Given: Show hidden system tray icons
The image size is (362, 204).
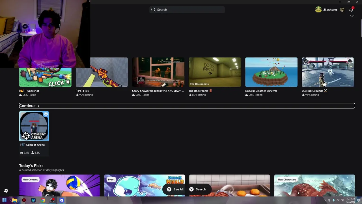Looking at the screenshot, I should [324, 200].
